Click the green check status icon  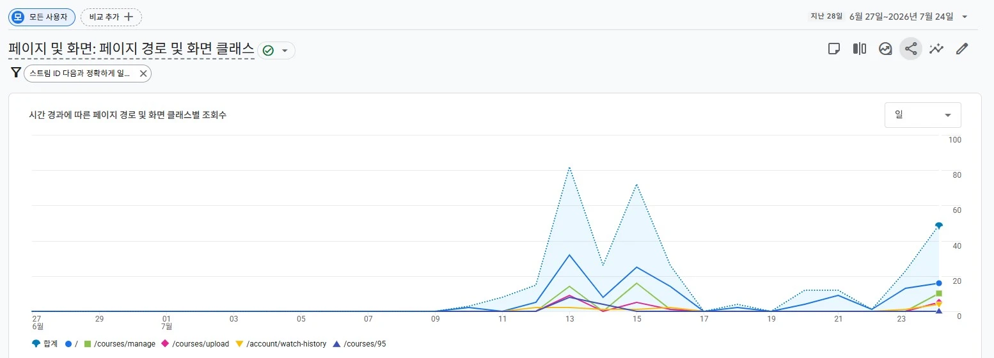coord(268,51)
